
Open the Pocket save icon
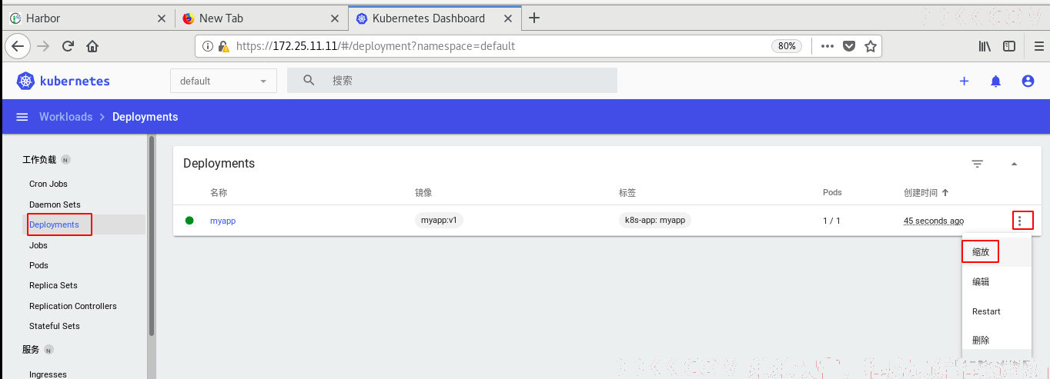(x=849, y=46)
